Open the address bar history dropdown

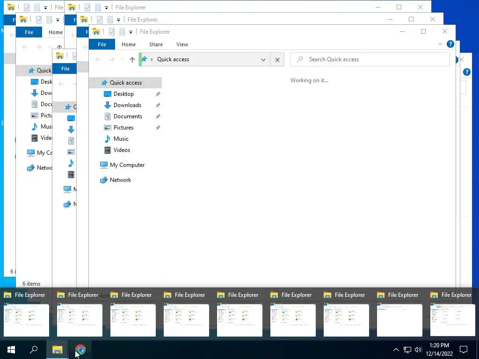(263, 59)
